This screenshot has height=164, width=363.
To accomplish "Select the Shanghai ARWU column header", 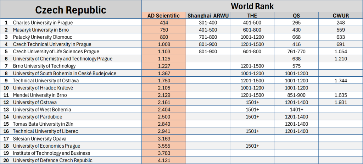I will click(208, 15).
